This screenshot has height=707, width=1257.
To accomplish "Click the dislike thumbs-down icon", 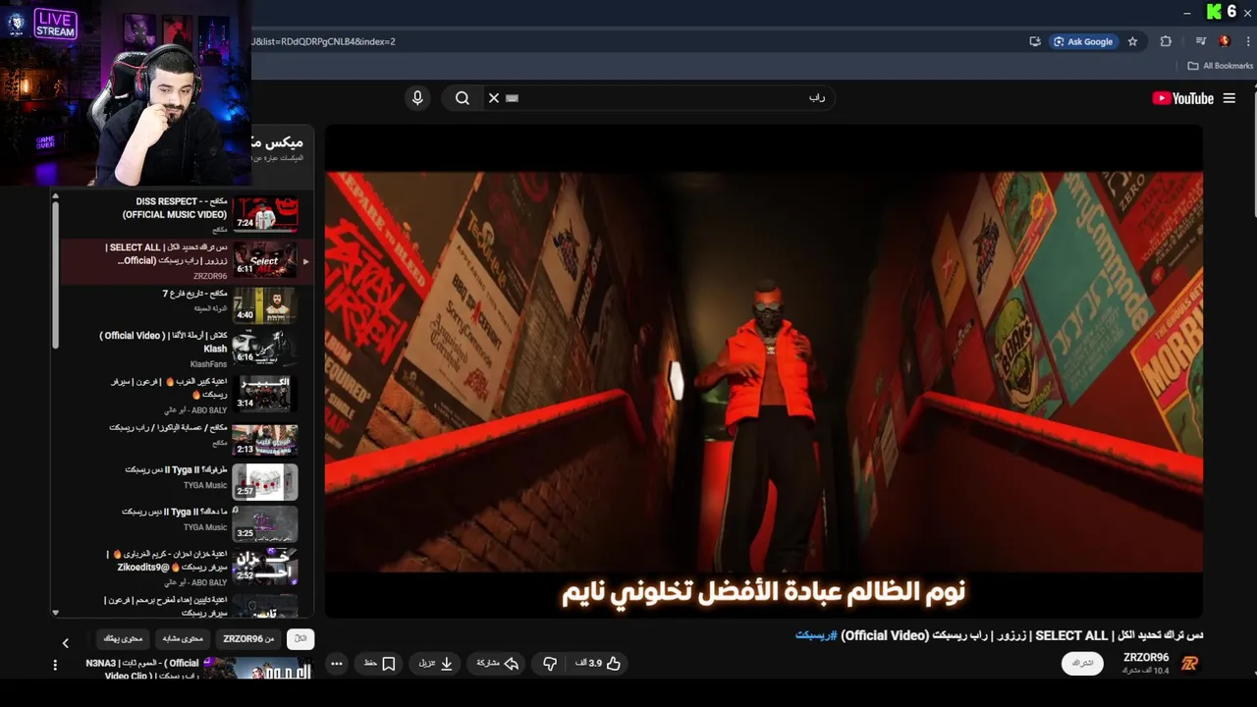I will coord(550,664).
